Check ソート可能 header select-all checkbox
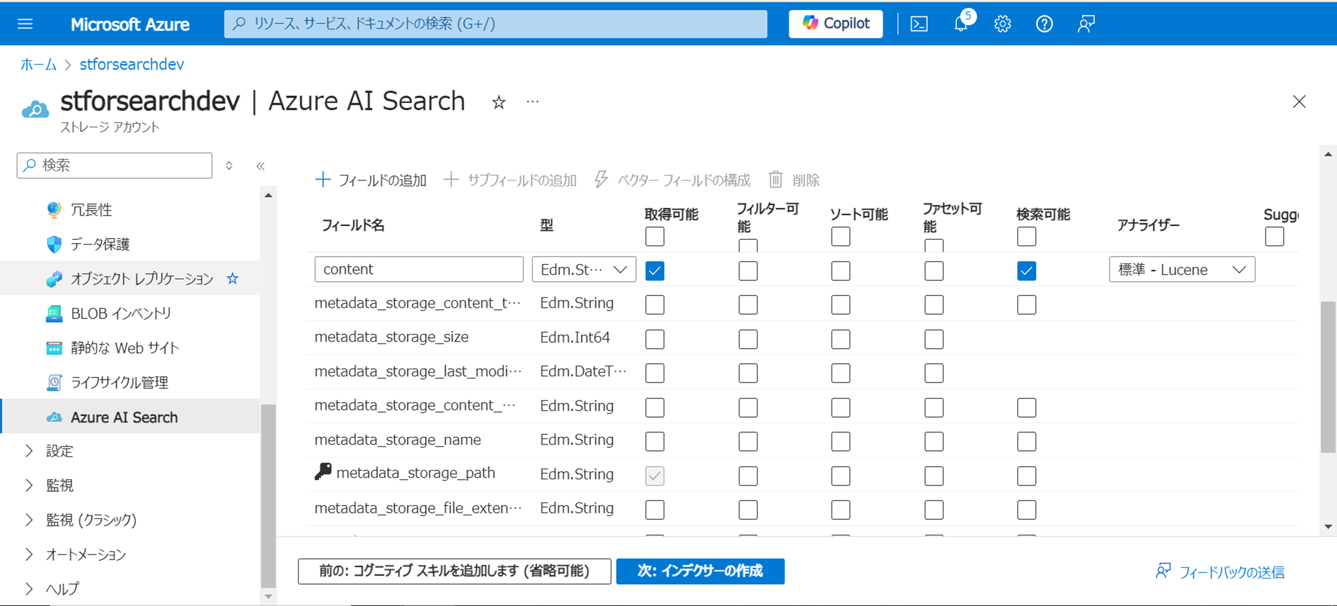Screen dimensions: 1337x606 click(x=840, y=237)
